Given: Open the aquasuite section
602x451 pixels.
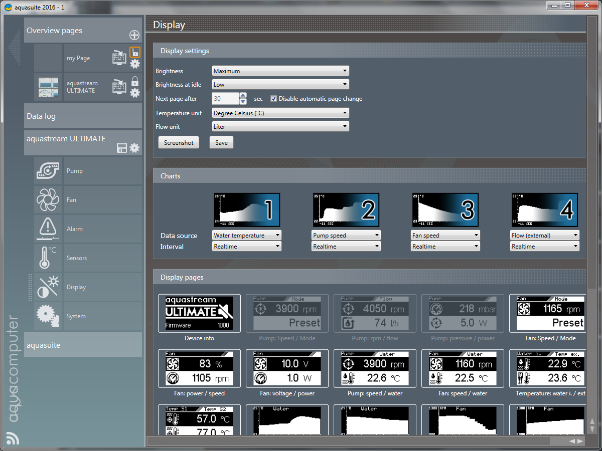Looking at the screenshot, I should 83,345.
